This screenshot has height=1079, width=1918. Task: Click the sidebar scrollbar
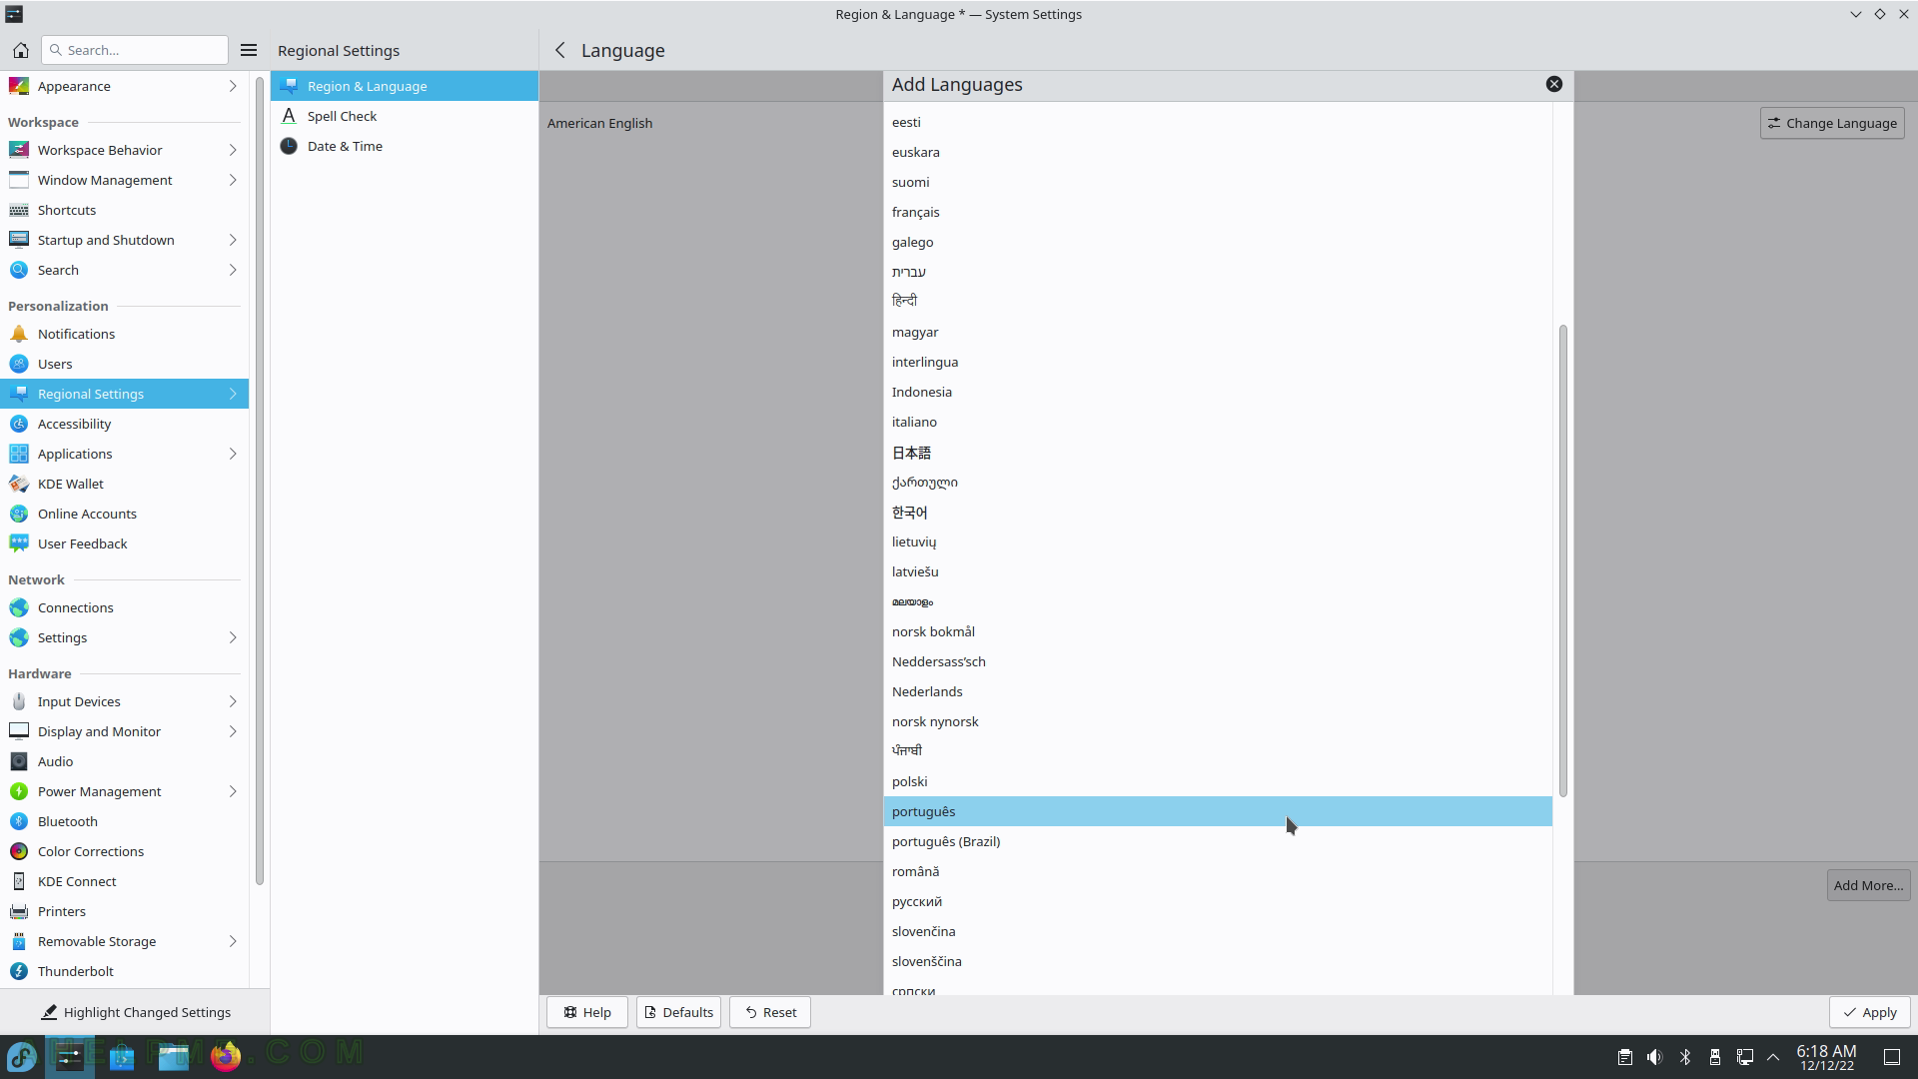tap(260, 480)
